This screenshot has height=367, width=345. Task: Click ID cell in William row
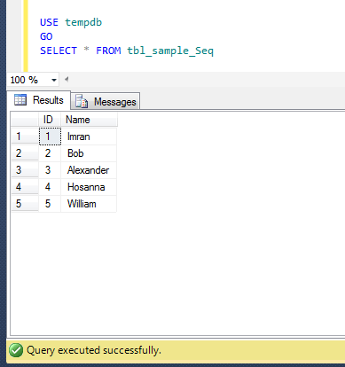point(50,204)
